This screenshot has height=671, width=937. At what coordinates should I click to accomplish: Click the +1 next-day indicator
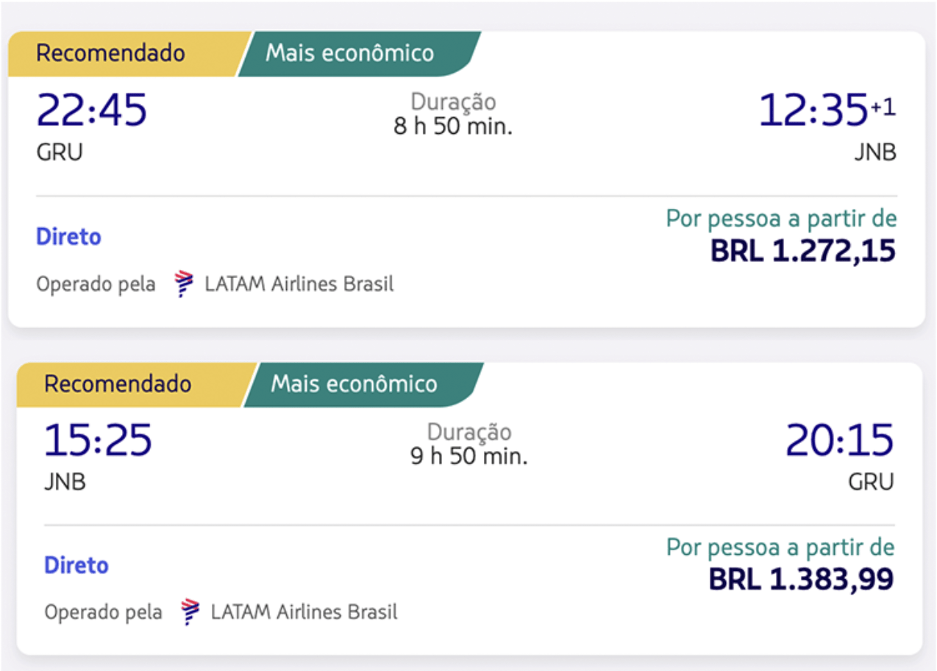(x=883, y=107)
